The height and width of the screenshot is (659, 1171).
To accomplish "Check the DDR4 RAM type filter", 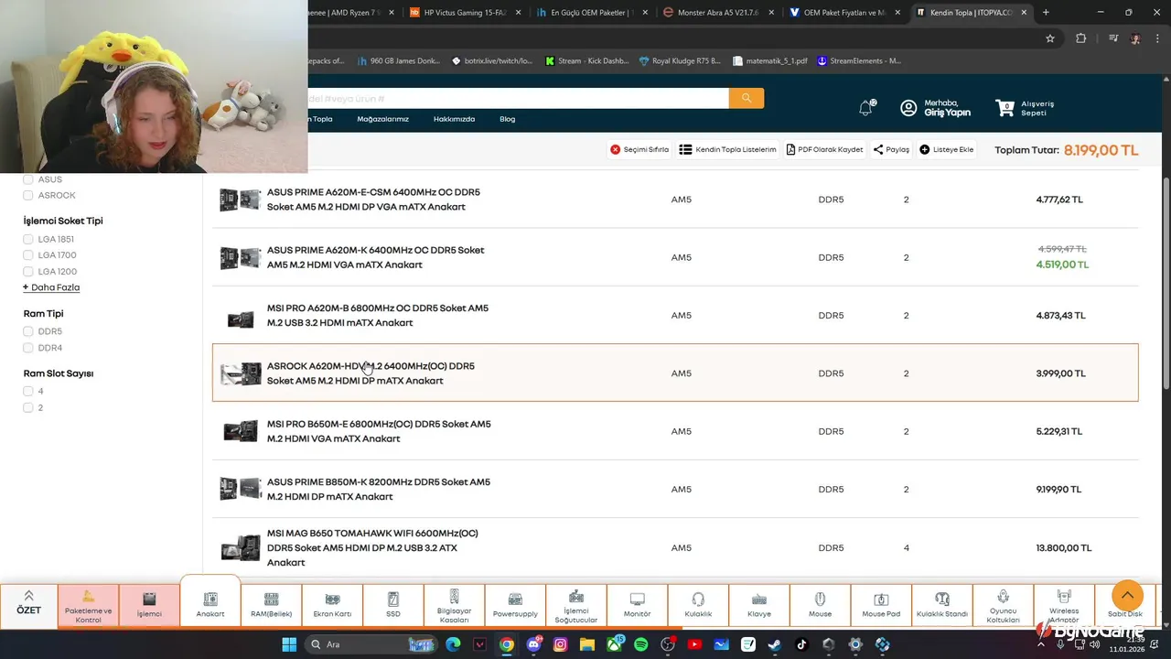I will pyautogui.click(x=28, y=348).
